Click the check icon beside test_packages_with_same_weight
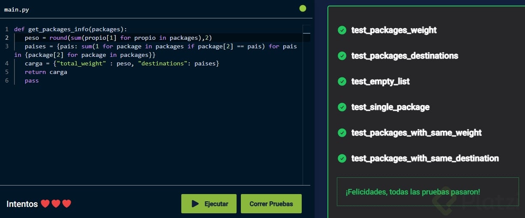The width and height of the screenshot is (525, 218). coord(342,133)
